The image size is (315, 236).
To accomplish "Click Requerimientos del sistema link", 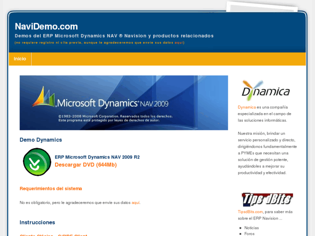I will coord(51,189).
